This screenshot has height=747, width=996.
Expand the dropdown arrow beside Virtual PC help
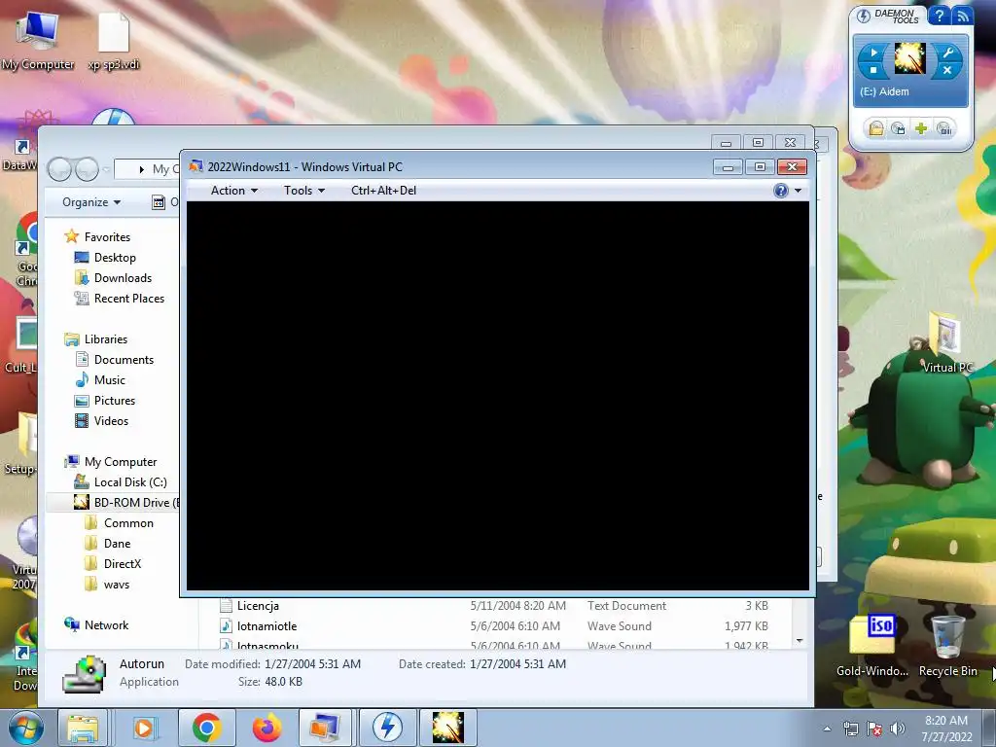tap(798, 191)
